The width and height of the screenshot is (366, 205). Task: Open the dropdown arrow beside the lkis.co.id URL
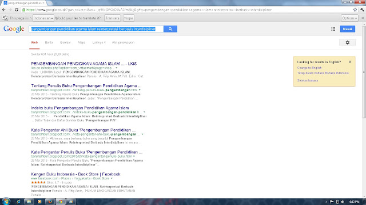pyautogui.click(x=117, y=68)
